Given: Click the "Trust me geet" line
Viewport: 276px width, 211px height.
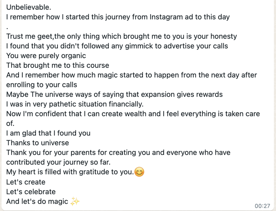Looking at the screenshot, I should point(122,36).
